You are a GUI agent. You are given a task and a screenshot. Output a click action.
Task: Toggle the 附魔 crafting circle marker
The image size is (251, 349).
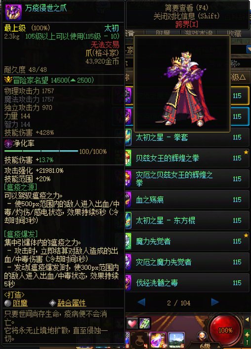coord(8,303)
